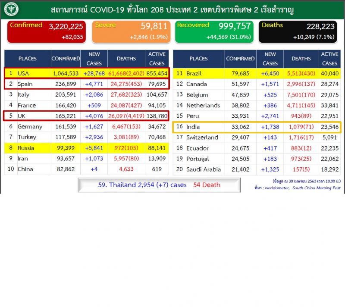The width and height of the screenshot is (345, 307).
Task: Click the worldometer source text
Action: 277,188
